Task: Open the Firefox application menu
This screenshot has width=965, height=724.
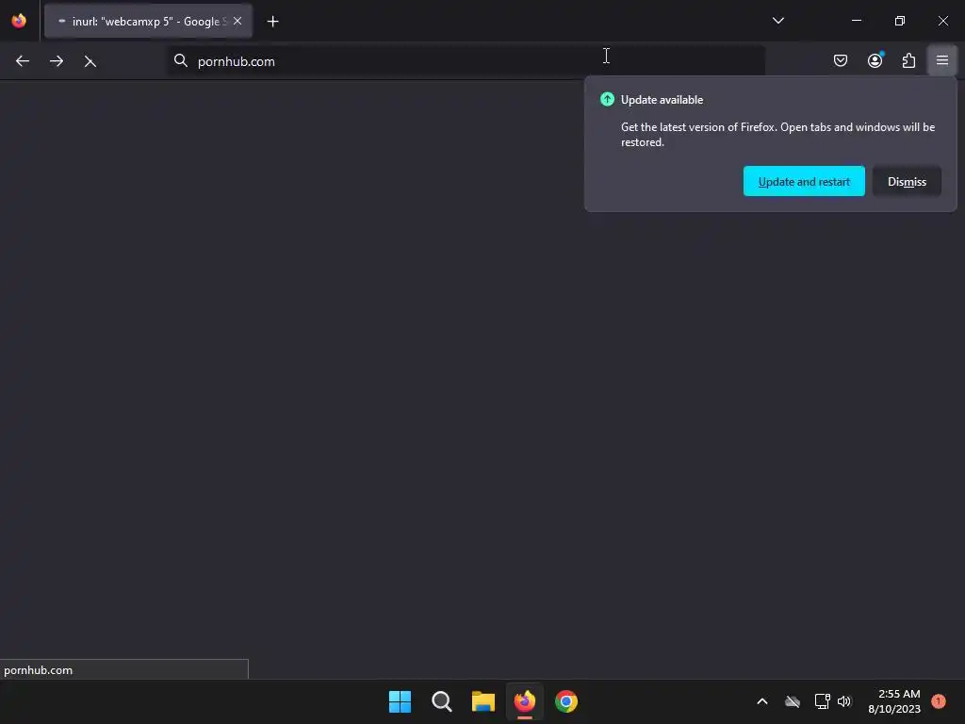Action: (942, 60)
